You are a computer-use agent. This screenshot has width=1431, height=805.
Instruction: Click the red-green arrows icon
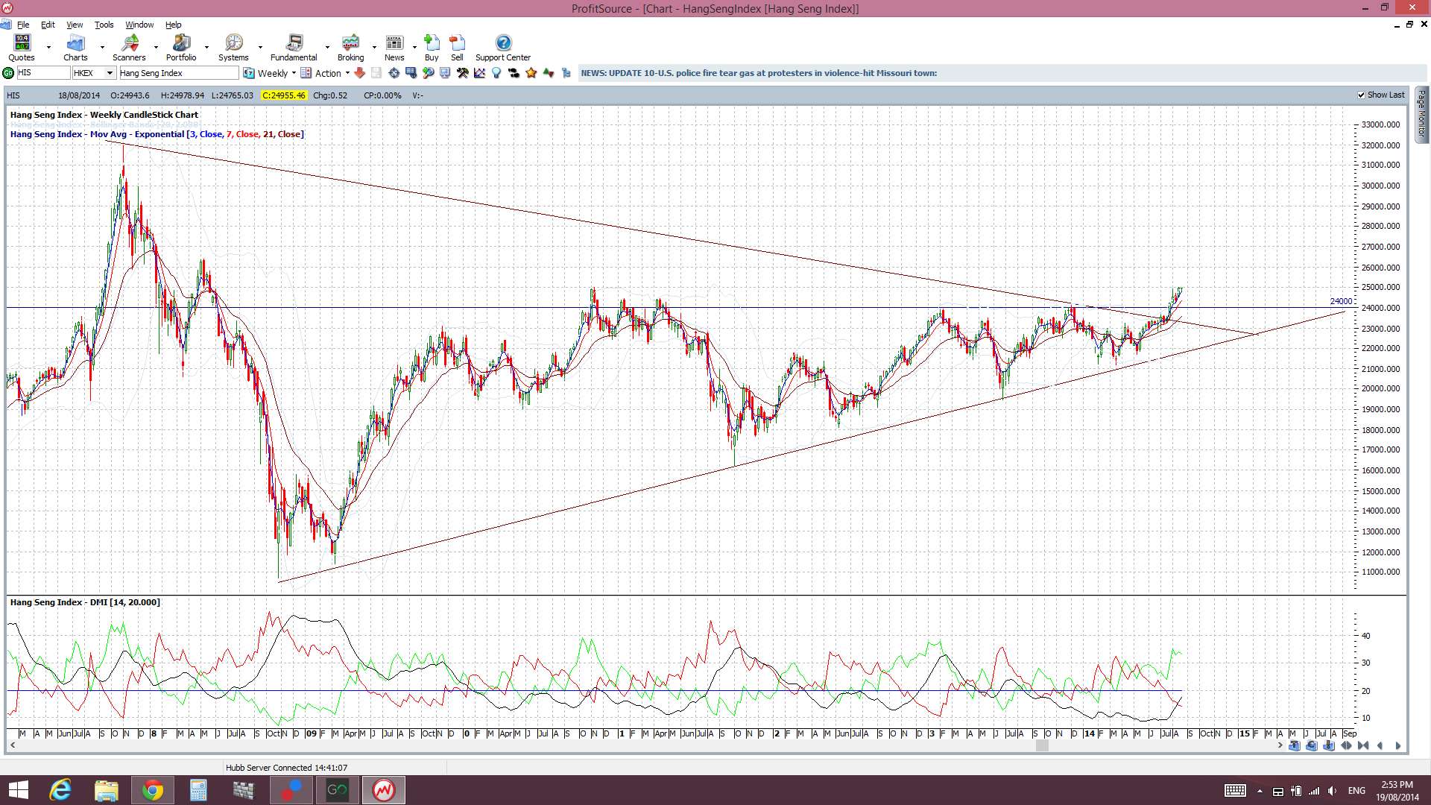[x=549, y=73]
